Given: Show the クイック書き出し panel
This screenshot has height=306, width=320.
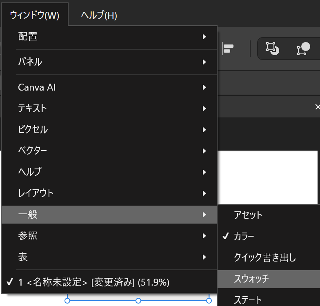Looking at the screenshot, I should click(269, 257).
